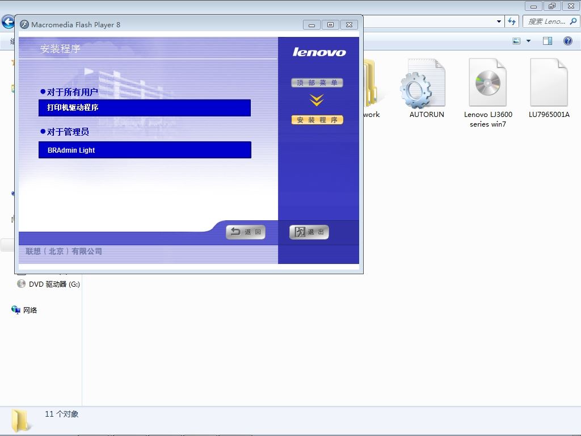581x436 pixels.
Task: Select 网络 in the navigation pane
Action: (24, 310)
